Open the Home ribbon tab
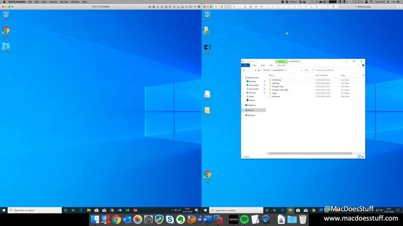 tap(254, 65)
